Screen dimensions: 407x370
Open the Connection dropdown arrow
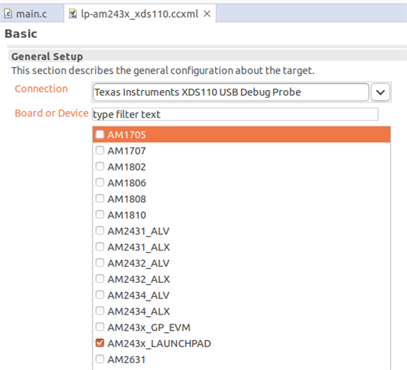click(380, 92)
